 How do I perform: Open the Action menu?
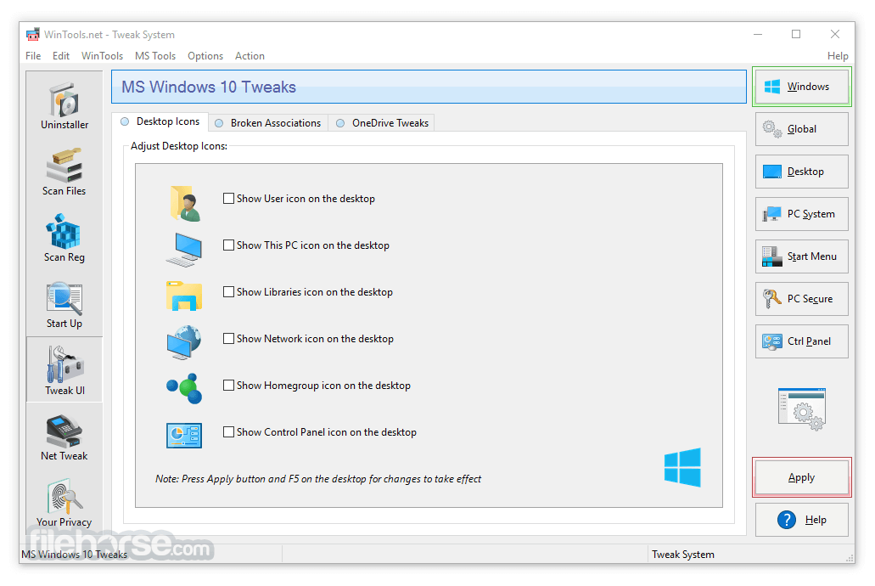click(x=250, y=56)
